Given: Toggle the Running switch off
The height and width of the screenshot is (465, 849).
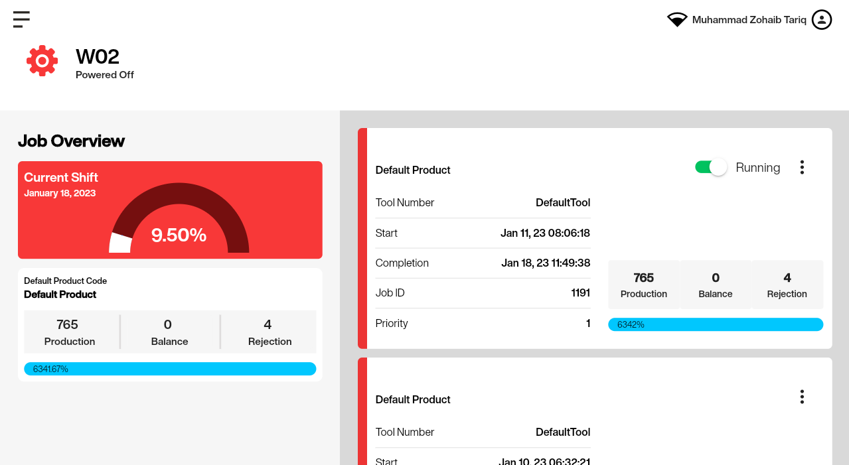Looking at the screenshot, I should coord(711,167).
